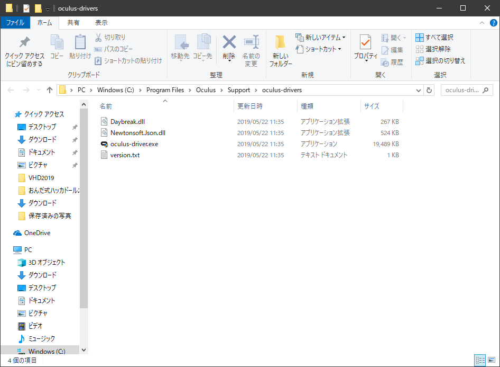Switch to View (表示) tab

coord(101,23)
